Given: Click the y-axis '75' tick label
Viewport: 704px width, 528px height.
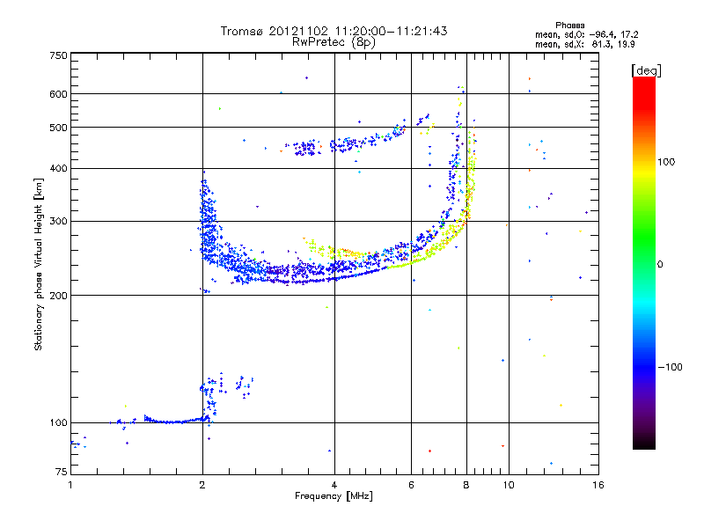Looking at the screenshot, I should click(62, 472).
